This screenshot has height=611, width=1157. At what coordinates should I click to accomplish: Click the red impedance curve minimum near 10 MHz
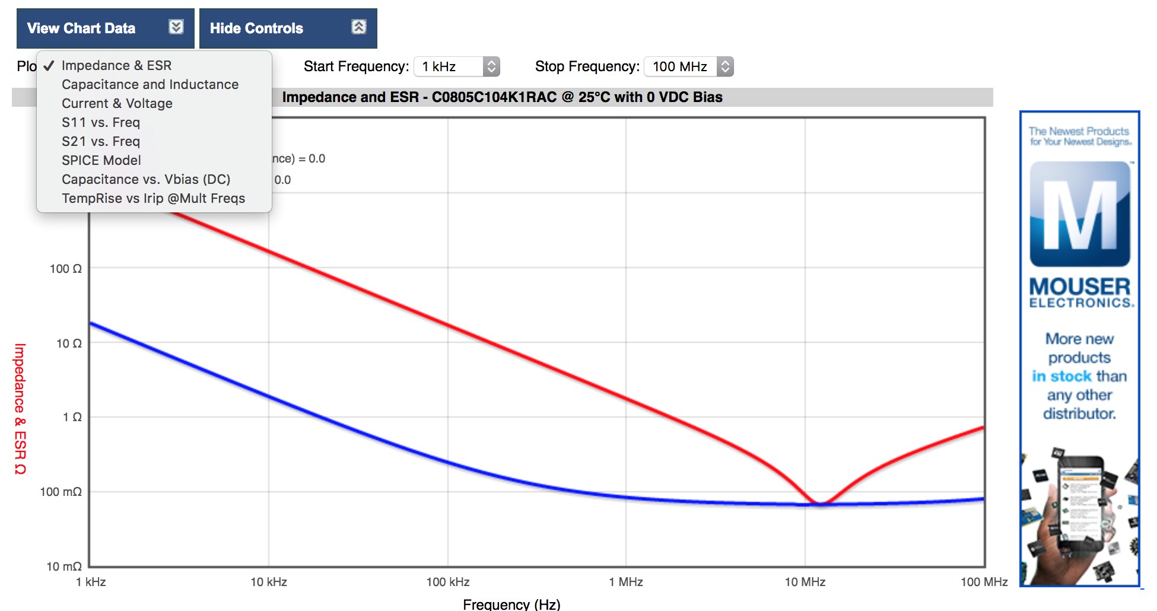[819, 503]
